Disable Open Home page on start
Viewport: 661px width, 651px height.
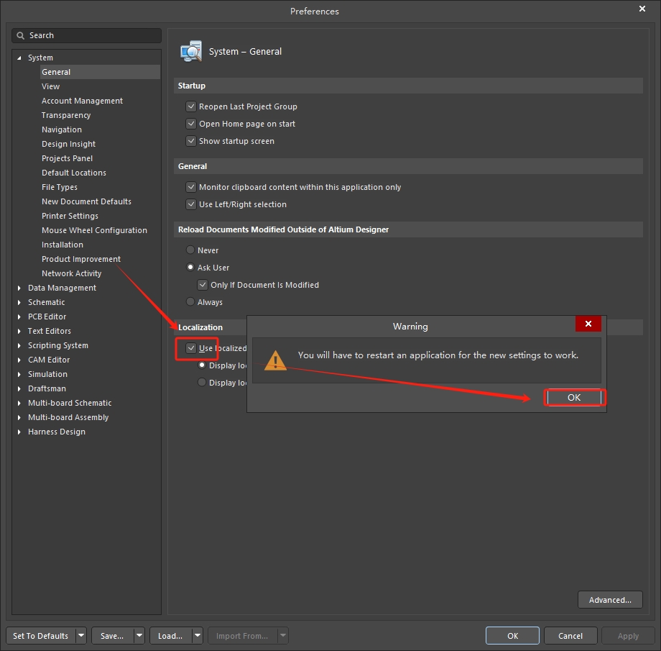pos(191,124)
